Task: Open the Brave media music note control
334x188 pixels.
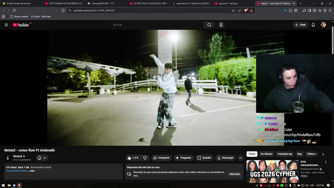Action: coord(304,10)
